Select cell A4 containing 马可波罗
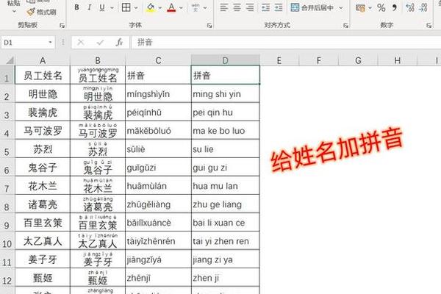The width and height of the screenshot is (441, 294). click(x=43, y=131)
